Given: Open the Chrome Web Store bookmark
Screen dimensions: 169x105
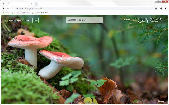Looking at the screenshot, I should point(40,13).
